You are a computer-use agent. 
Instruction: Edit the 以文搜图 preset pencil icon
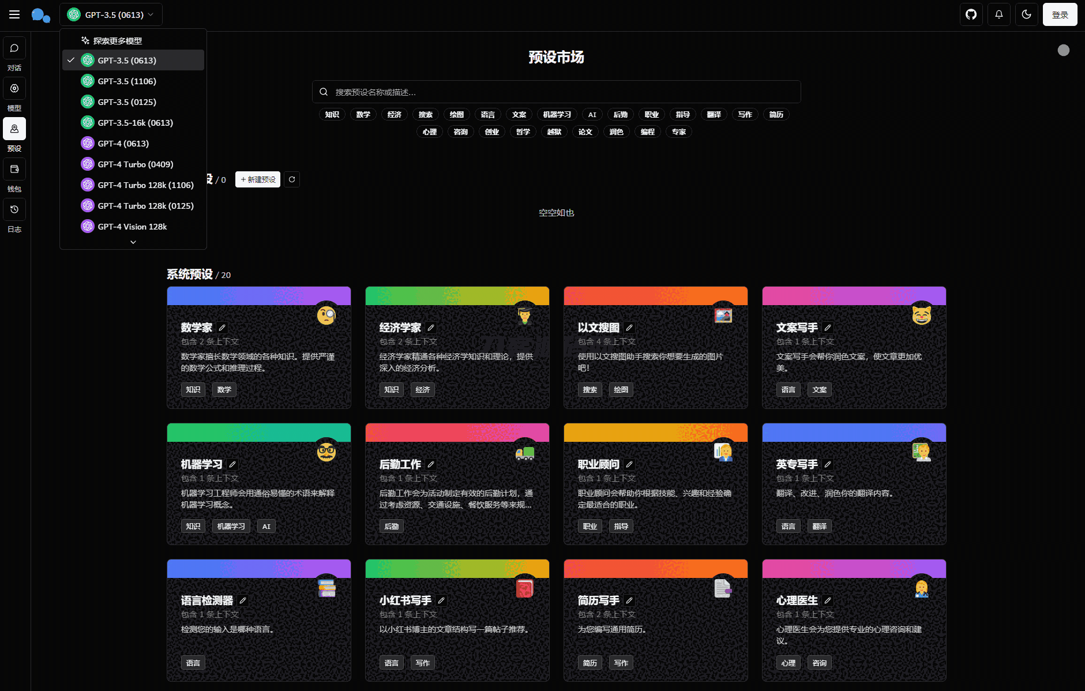point(629,328)
